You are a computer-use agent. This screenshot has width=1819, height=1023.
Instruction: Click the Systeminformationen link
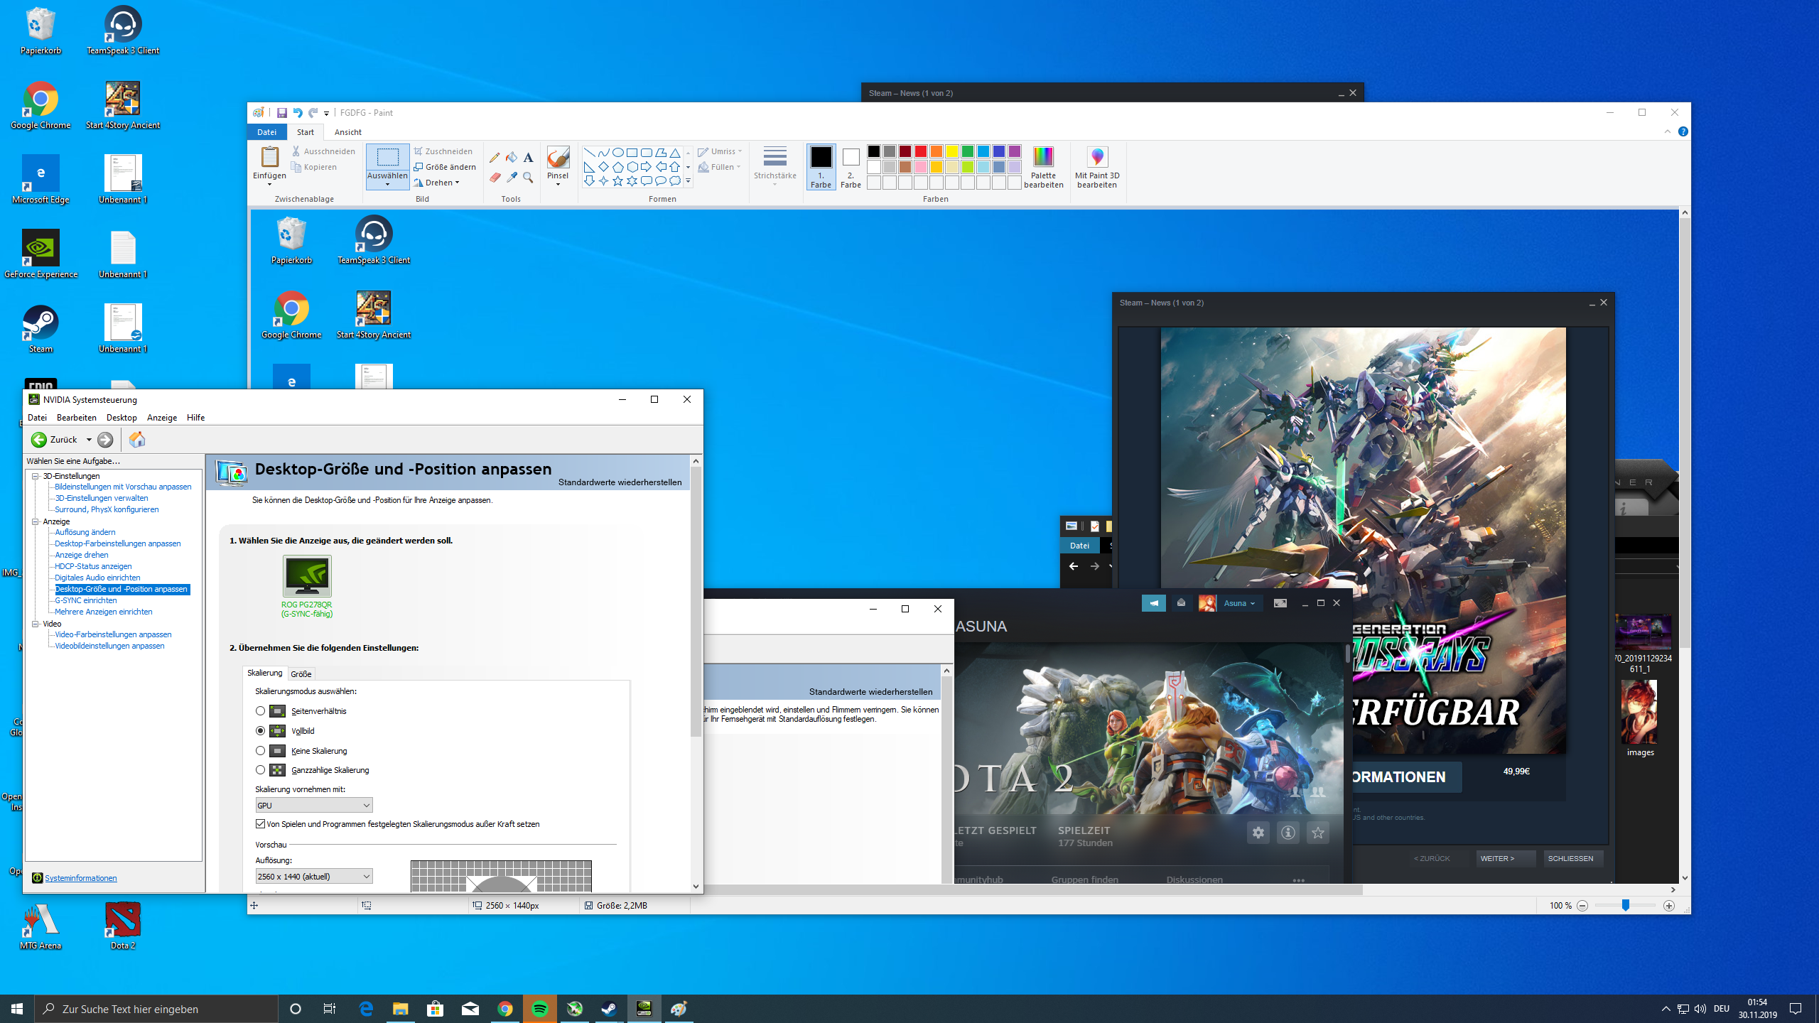click(80, 878)
